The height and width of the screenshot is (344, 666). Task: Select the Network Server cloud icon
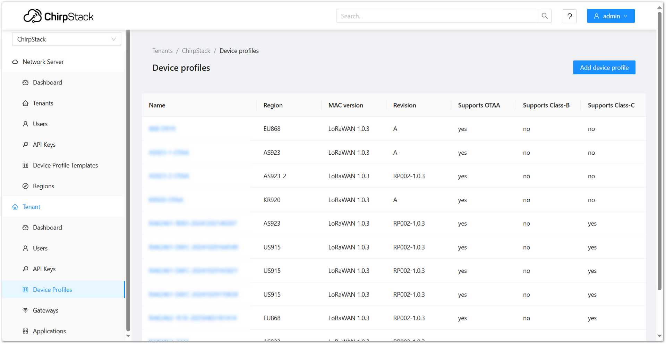click(15, 62)
